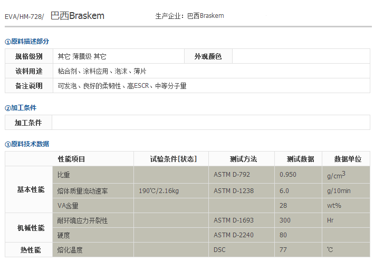Click the 6.0 melt flow value

[284, 191]
